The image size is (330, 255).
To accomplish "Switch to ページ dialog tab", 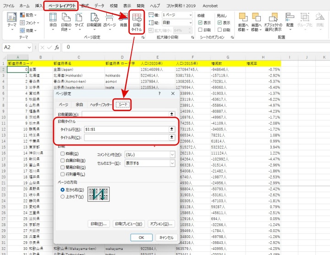I will [64, 105].
